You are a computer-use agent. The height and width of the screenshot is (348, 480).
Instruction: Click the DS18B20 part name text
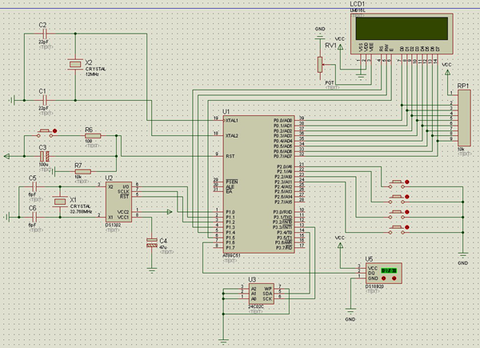[374, 286]
